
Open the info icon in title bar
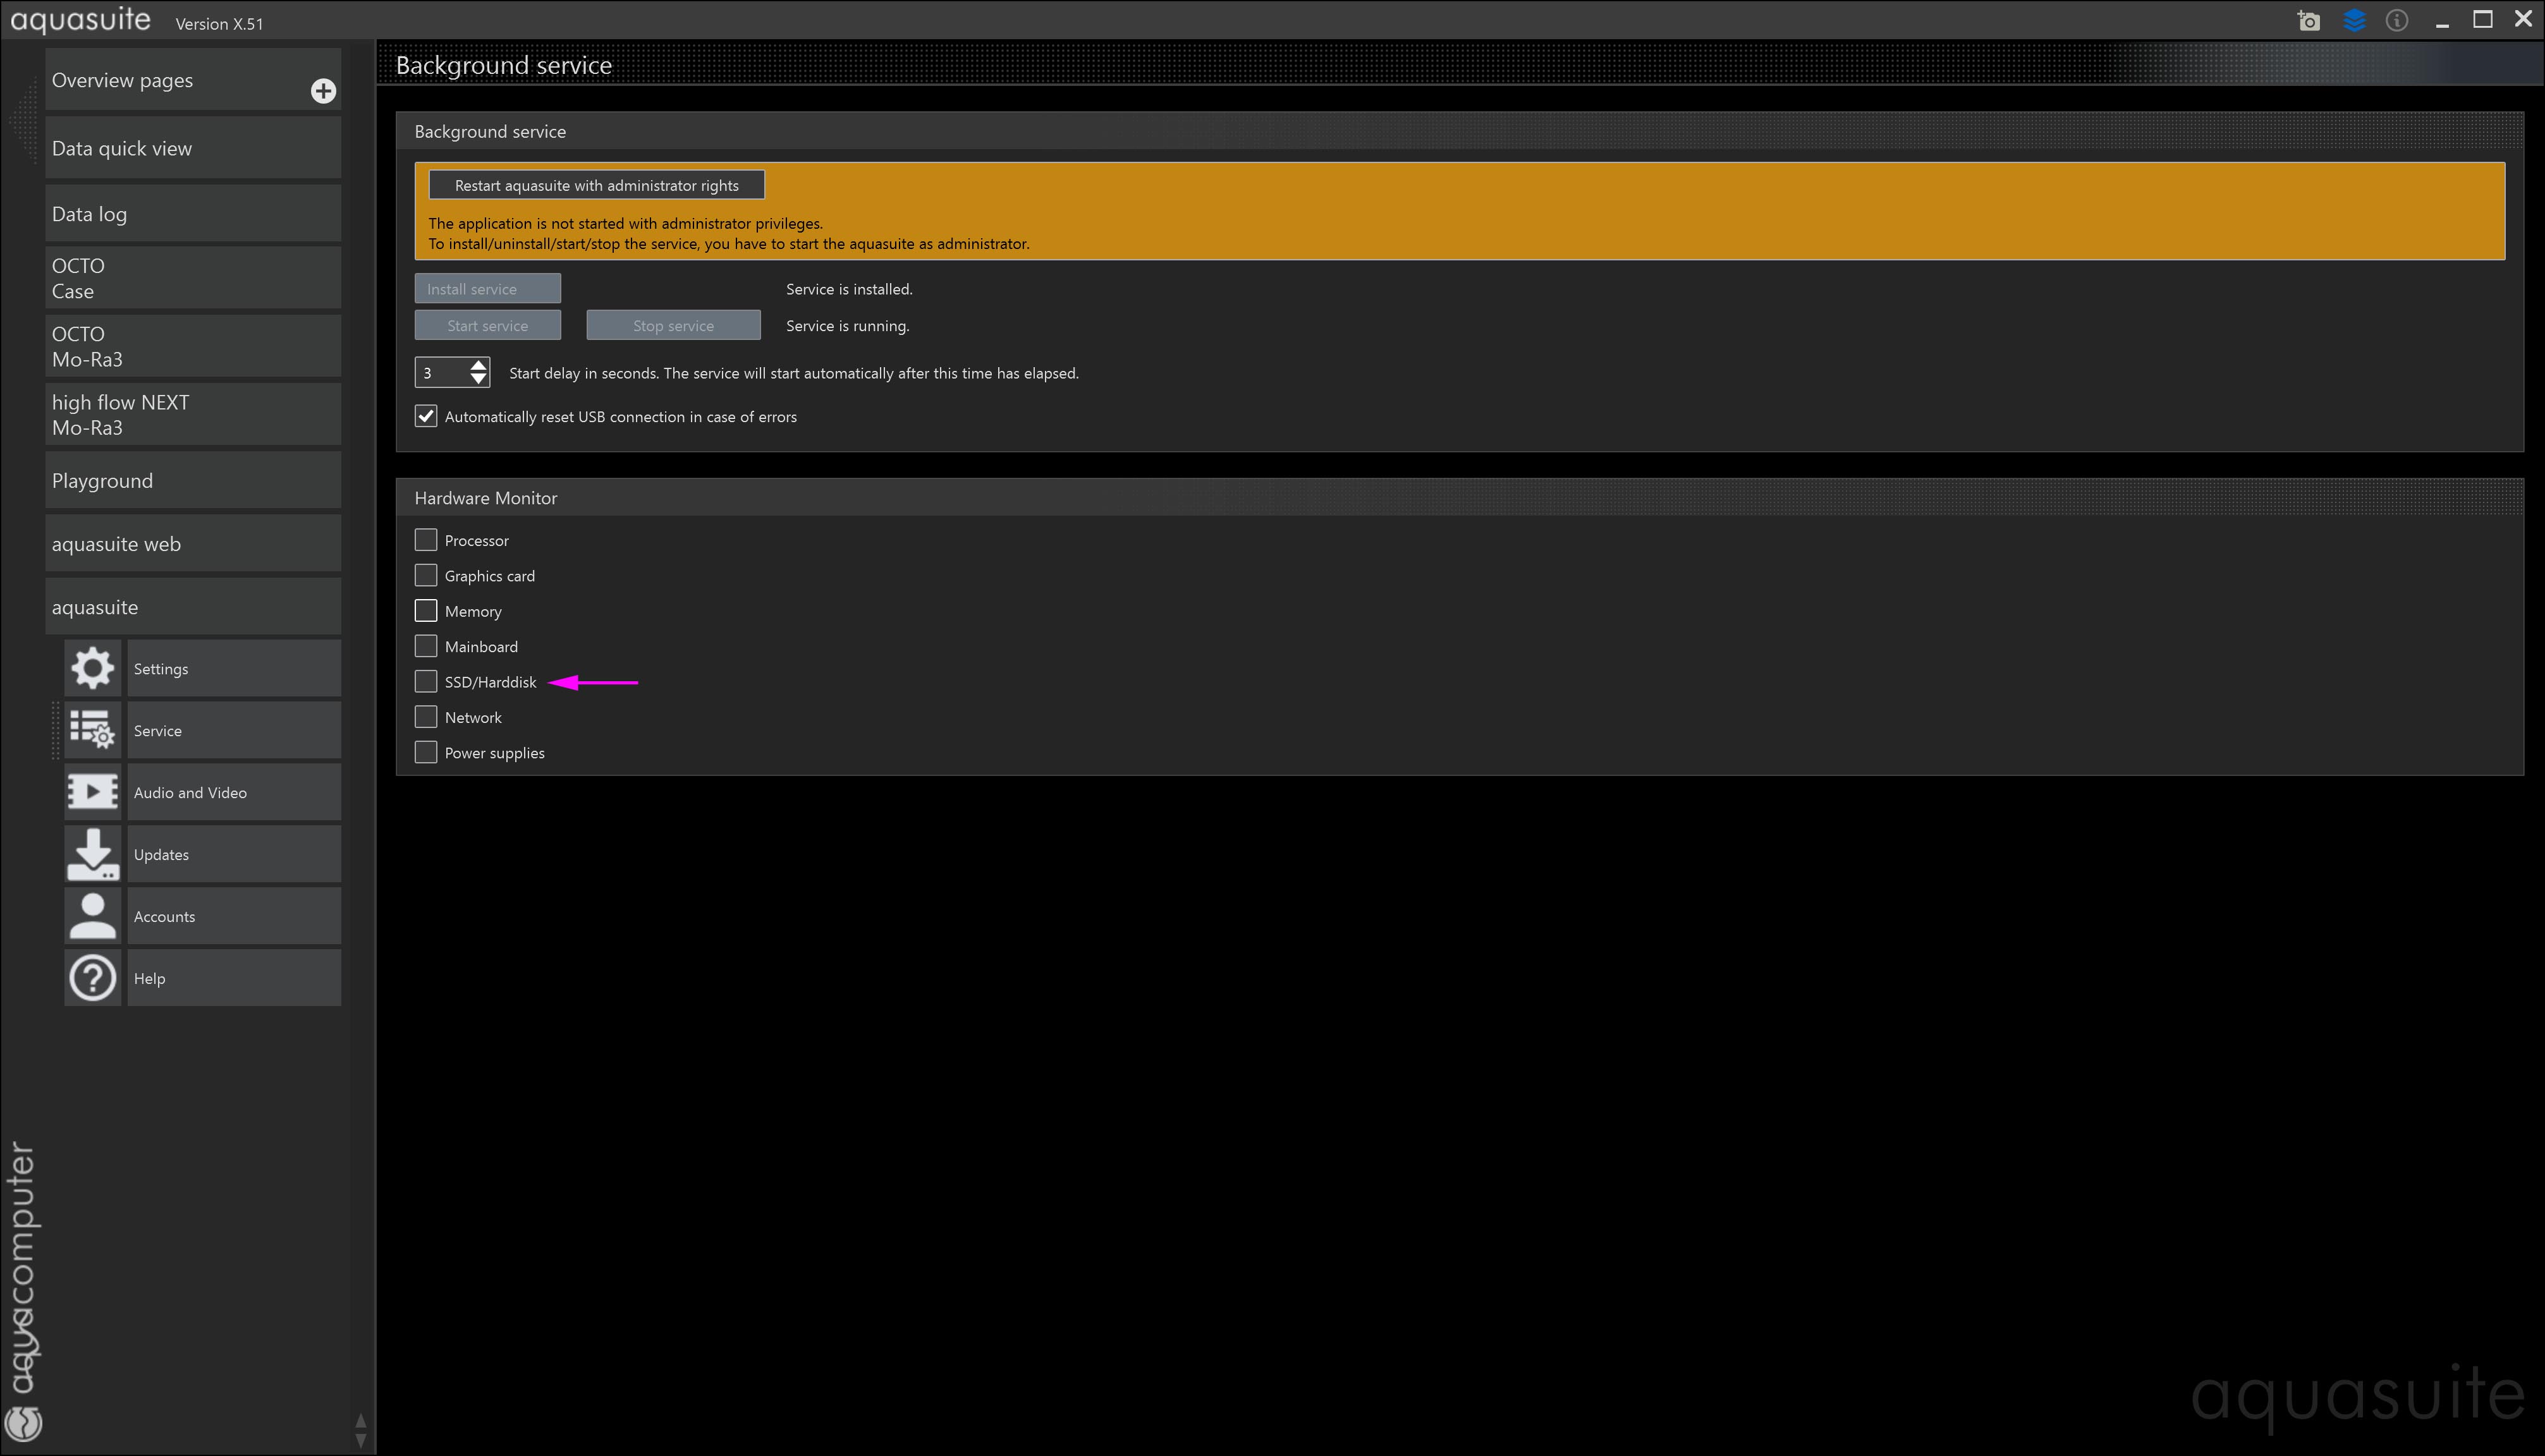[x=2397, y=21]
